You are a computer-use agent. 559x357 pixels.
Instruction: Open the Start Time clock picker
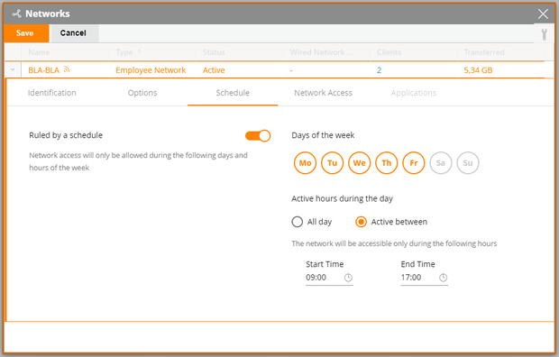(x=348, y=278)
